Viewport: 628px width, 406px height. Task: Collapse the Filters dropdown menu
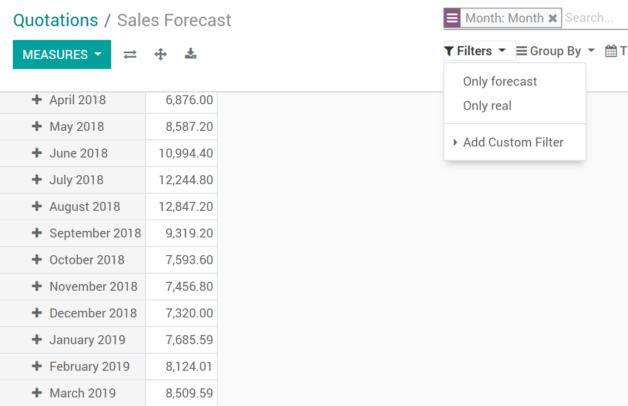pos(475,51)
